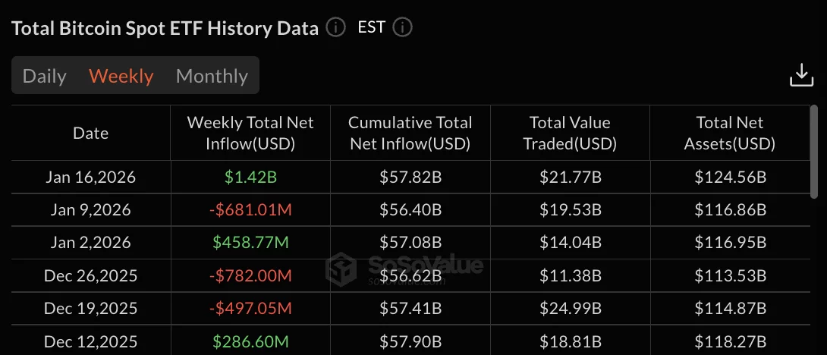Click the $1.42B weekly inflow value

point(250,177)
